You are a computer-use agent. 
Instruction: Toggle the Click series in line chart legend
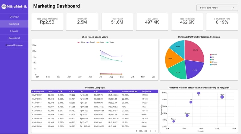[x=81, y=42]
